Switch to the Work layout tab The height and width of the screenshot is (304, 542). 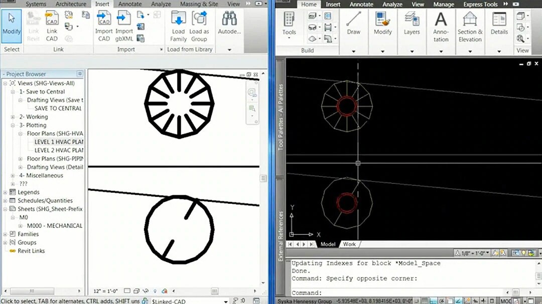pos(349,244)
